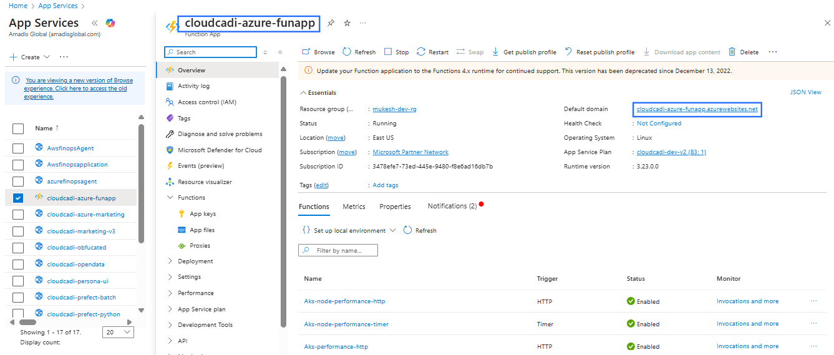This screenshot has width=834, height=355.
Task: Switch to the Metrics tab
Action: [354, 207]
